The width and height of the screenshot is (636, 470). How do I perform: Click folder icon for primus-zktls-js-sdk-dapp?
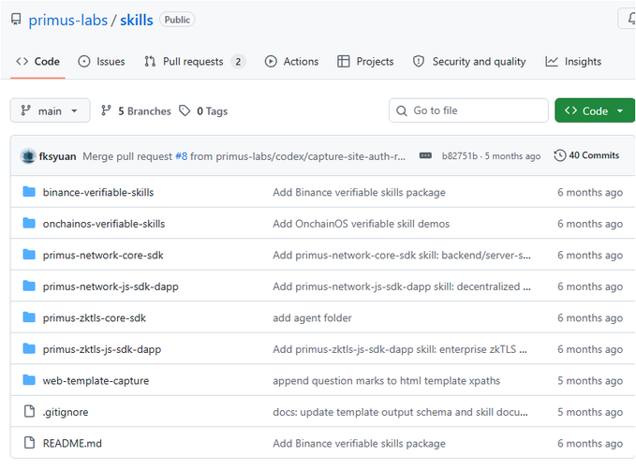29,348
